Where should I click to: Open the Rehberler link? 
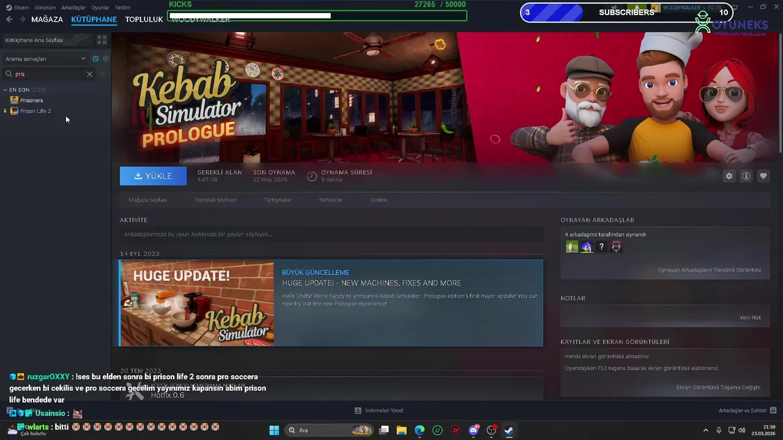pos(331,200)
